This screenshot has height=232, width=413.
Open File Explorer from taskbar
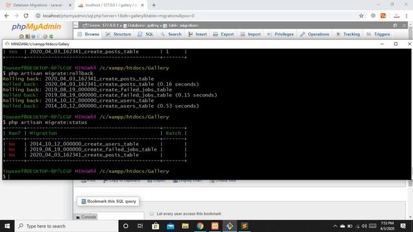[x=185, y=226]
